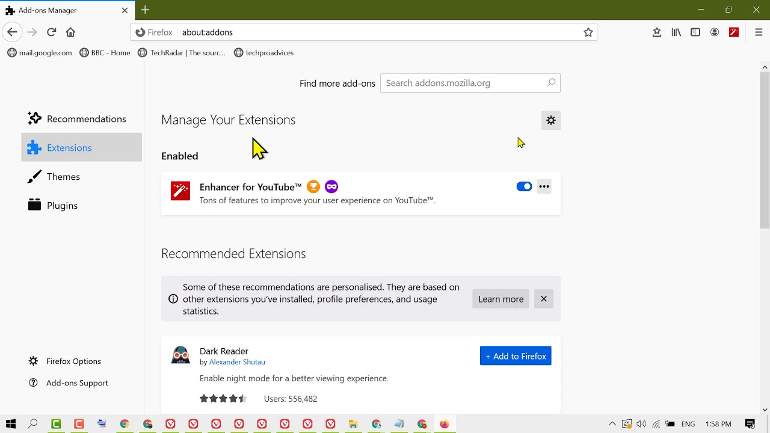Image resolution: width=770 pixels, height=433 pixels.
Task: Click the Dark Reader extension icon
Action: pyautogui.click(x=180, y=355)
